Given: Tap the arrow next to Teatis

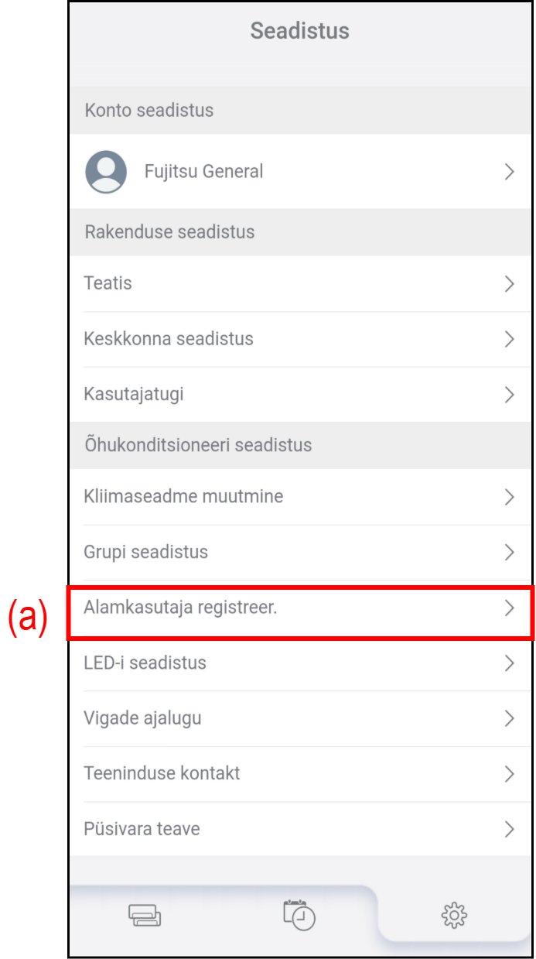Looking at the screenshot, I should 509,284.
